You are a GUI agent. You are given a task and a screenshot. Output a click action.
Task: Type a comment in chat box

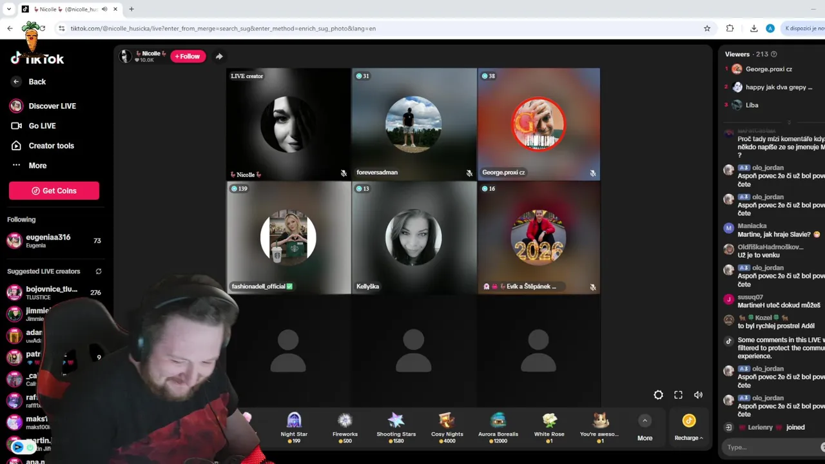(x=772, y=447)
